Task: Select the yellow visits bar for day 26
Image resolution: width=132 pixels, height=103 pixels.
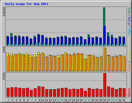Action: tap(104, 59)
